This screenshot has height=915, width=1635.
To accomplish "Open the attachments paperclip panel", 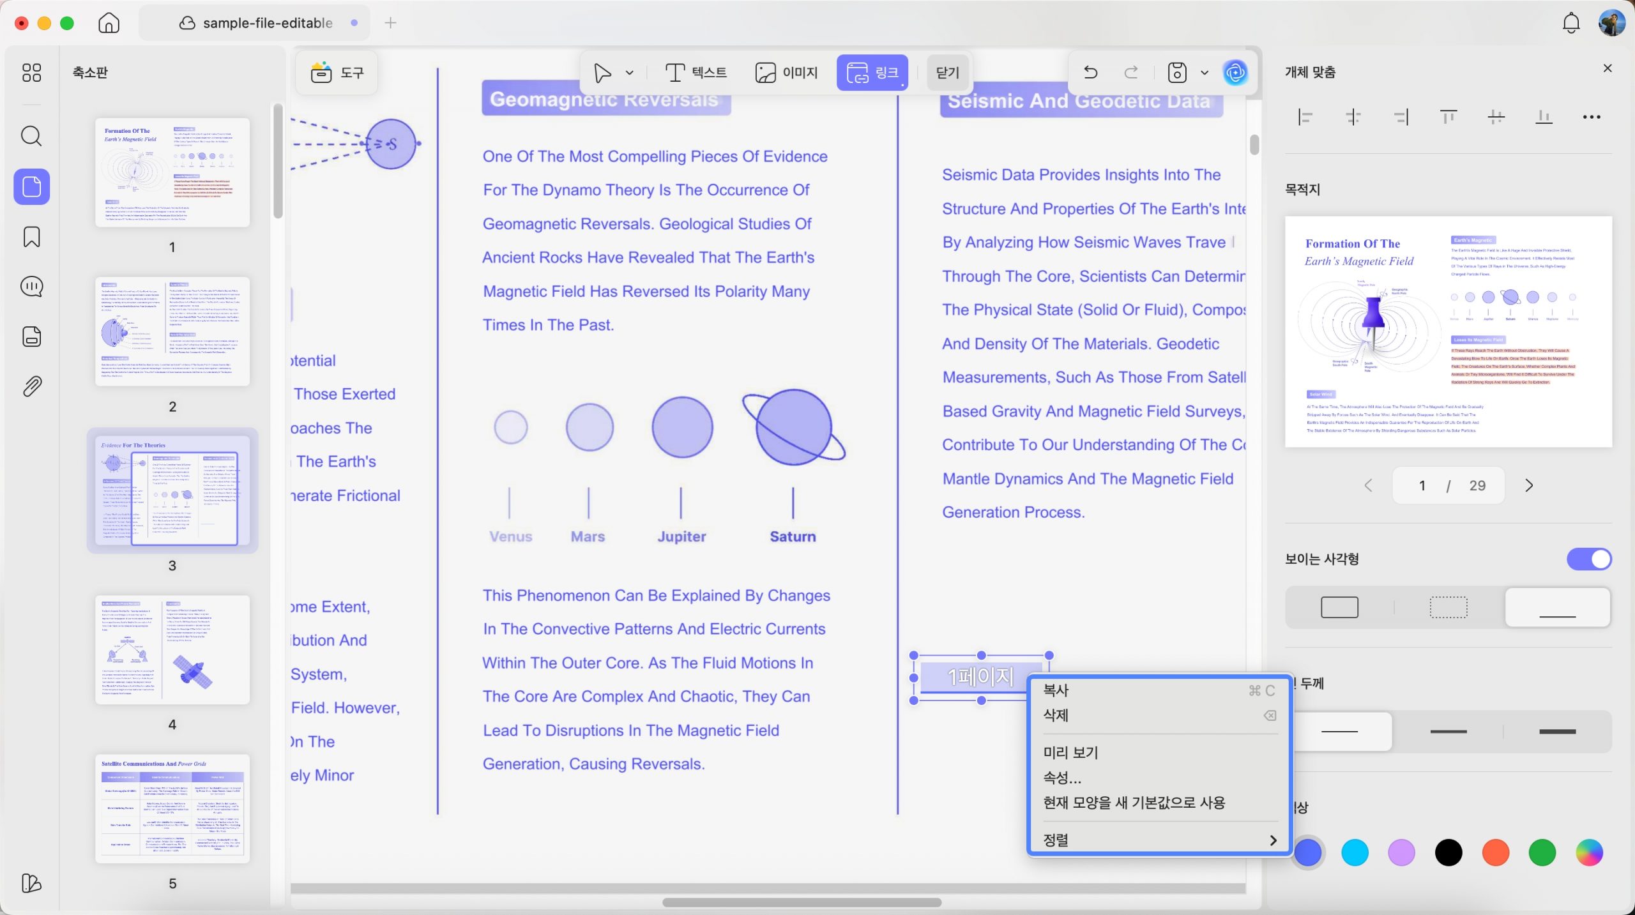I will (31, 386).
